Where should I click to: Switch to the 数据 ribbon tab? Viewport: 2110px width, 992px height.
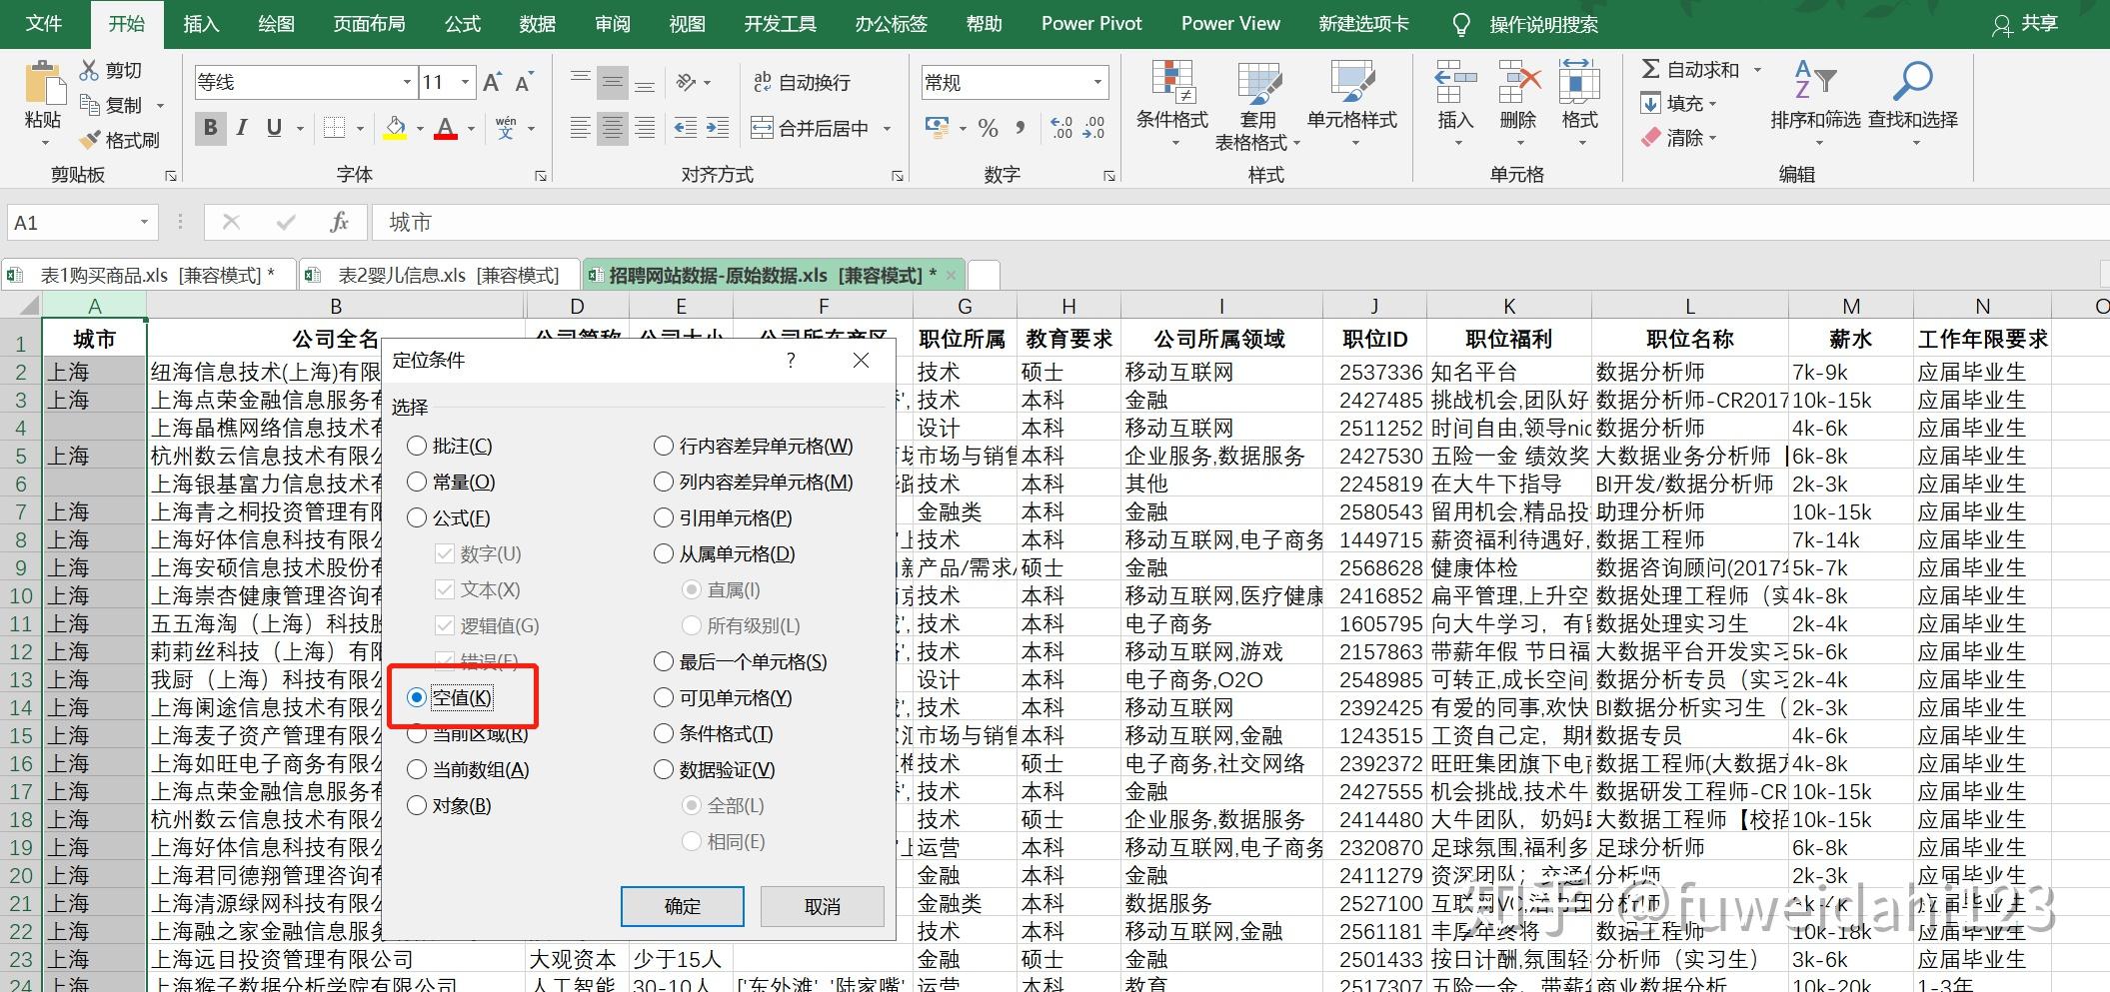pyautogui.click(x=538, y=24)
